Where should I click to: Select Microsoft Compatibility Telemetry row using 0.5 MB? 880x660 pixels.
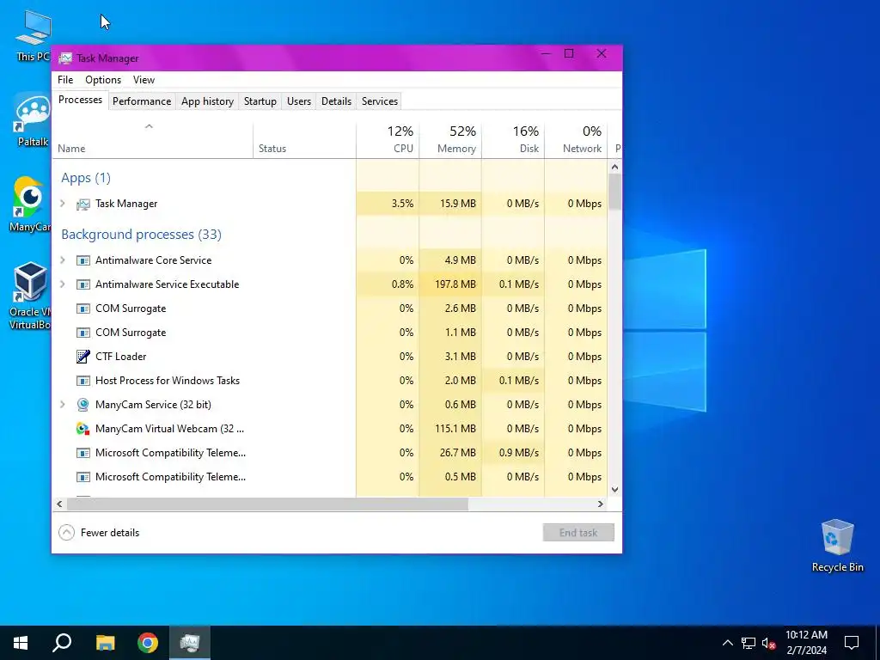[x=330, y=476]
